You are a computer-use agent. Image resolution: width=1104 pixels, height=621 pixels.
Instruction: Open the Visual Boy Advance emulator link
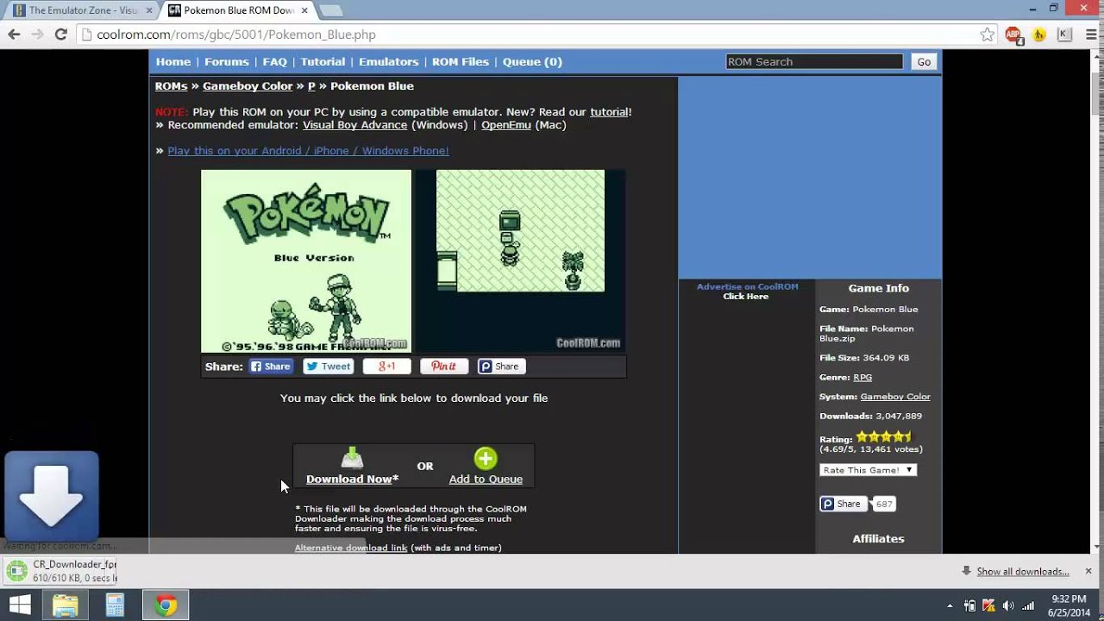354,125
